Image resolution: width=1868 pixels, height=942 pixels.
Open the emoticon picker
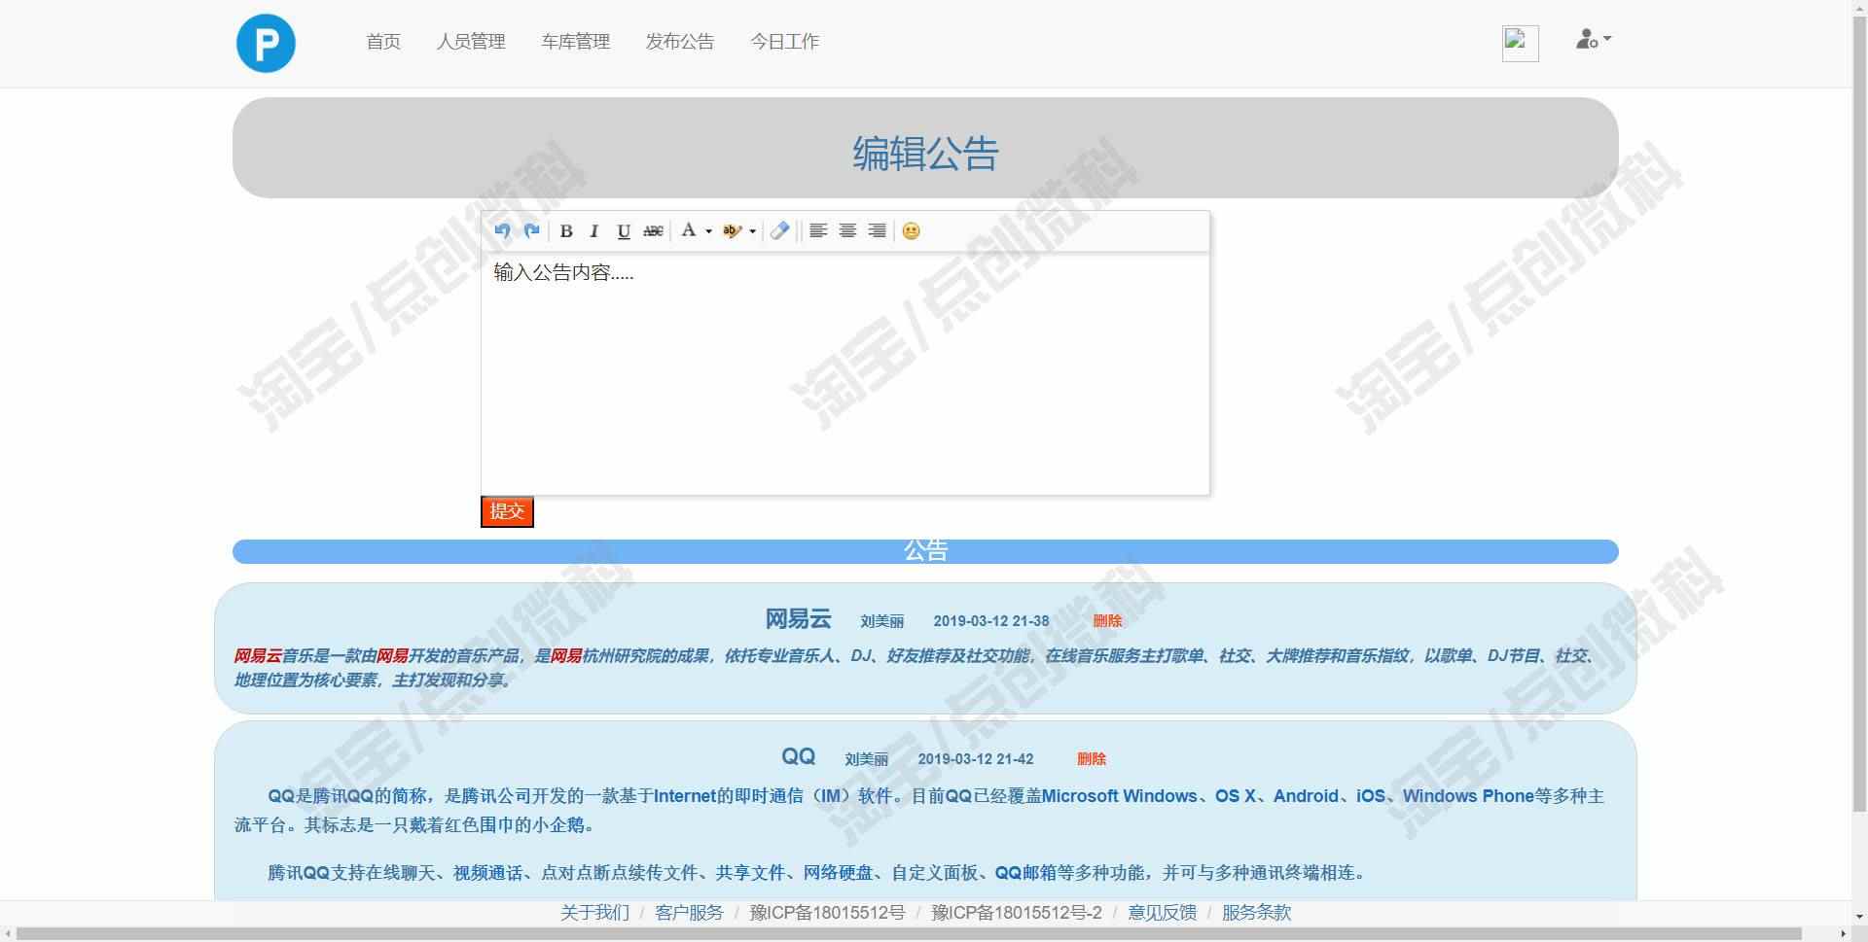tap(911, 230)
